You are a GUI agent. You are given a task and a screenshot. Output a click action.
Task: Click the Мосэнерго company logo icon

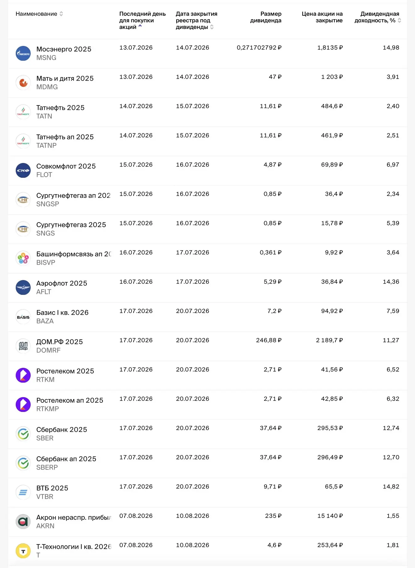(23, 53)
